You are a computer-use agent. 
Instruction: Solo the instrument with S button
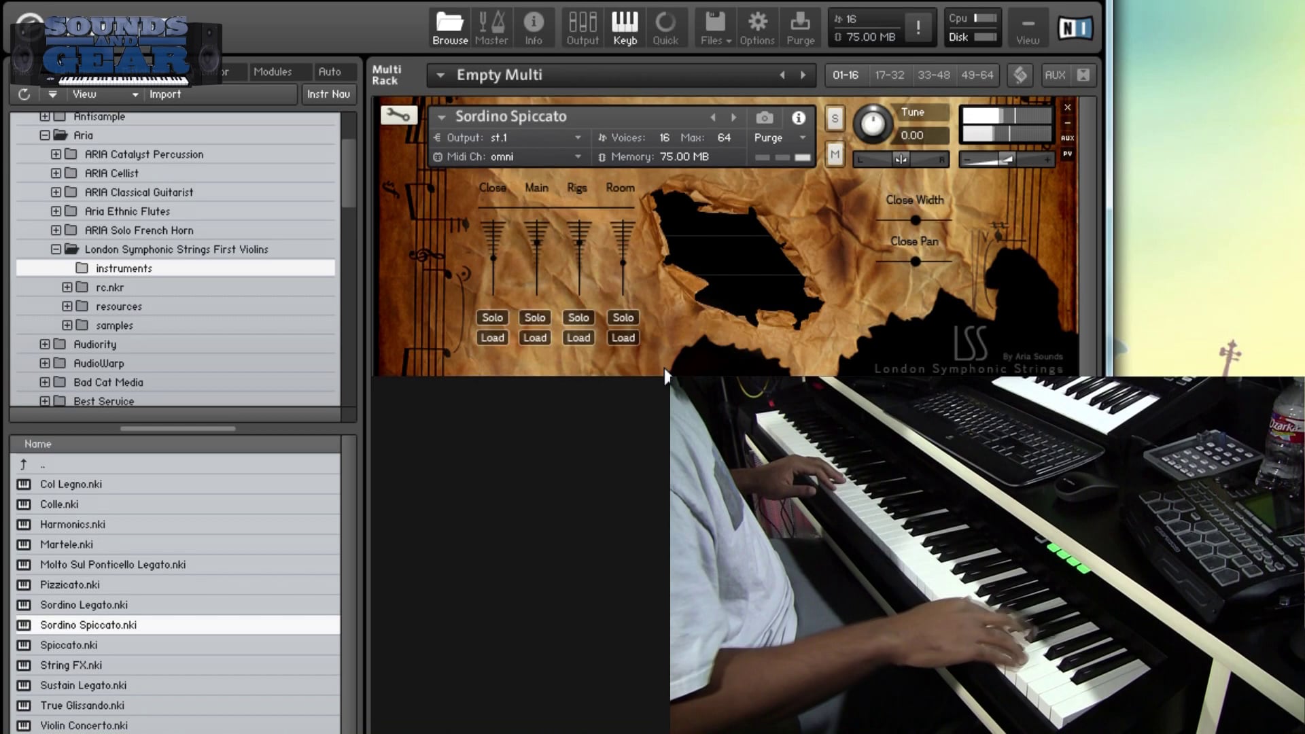pos(835,118)
